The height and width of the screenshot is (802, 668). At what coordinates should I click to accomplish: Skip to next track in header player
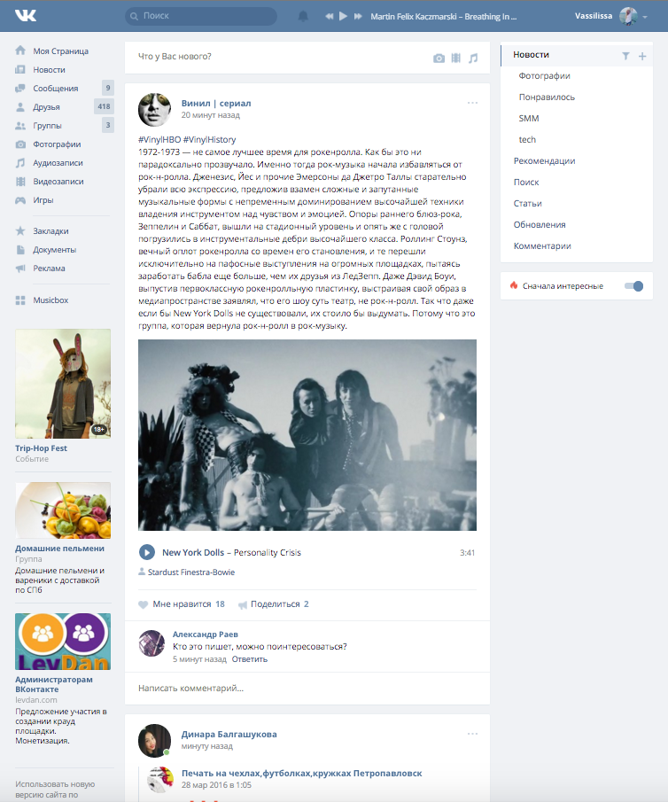357,16
